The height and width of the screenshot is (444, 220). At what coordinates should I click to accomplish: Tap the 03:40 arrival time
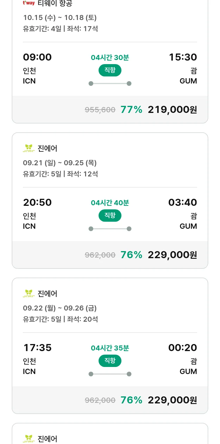[182, 202]
